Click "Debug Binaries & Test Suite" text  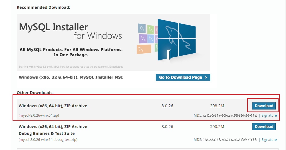point(47,133)
